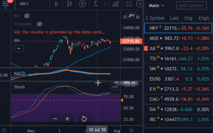Toggle visibility of the Ichimoku indicator
The height and width of the screenshot is (133, 213).
pyautogui.click(x=39, y=24)
